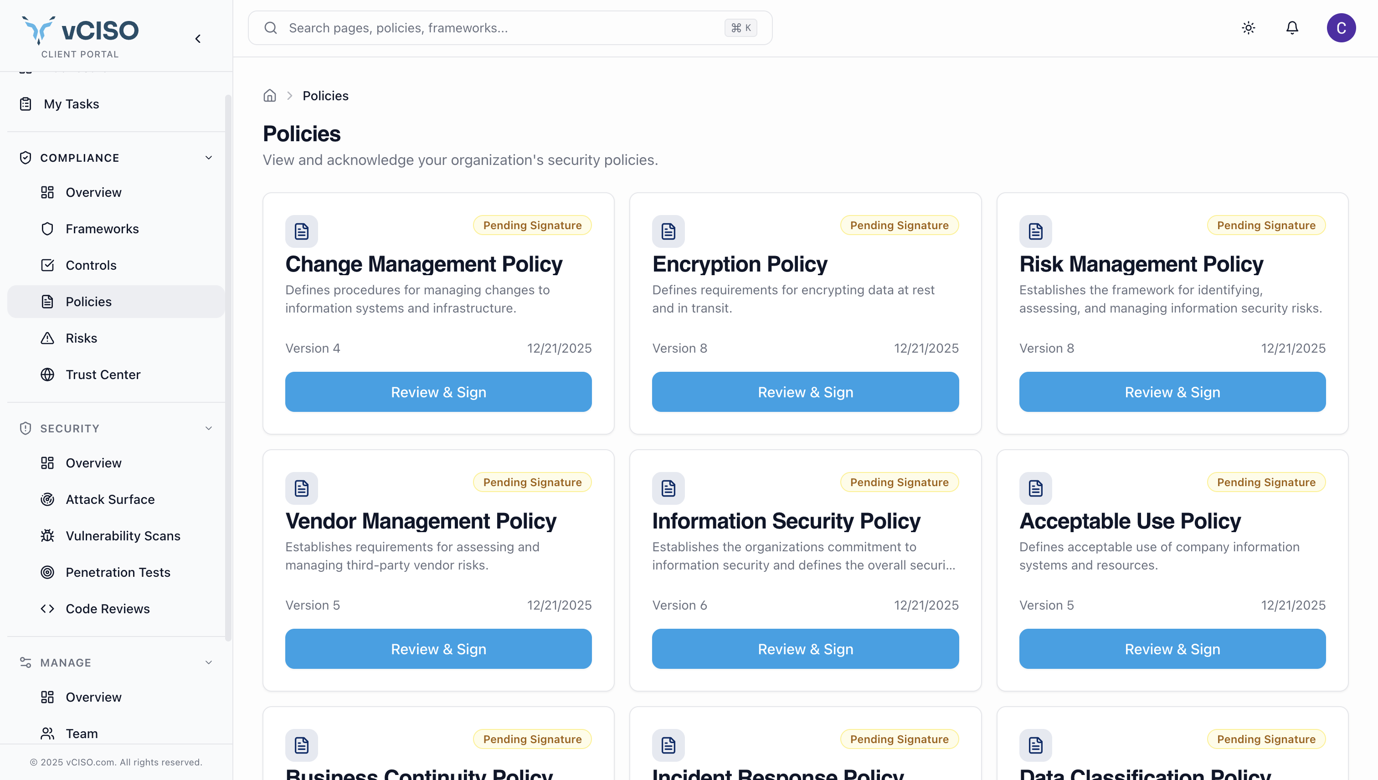Screen dimensions: 1378x780
Task: Collapse the sidebar with the chevron arrow
Action: 198,39
